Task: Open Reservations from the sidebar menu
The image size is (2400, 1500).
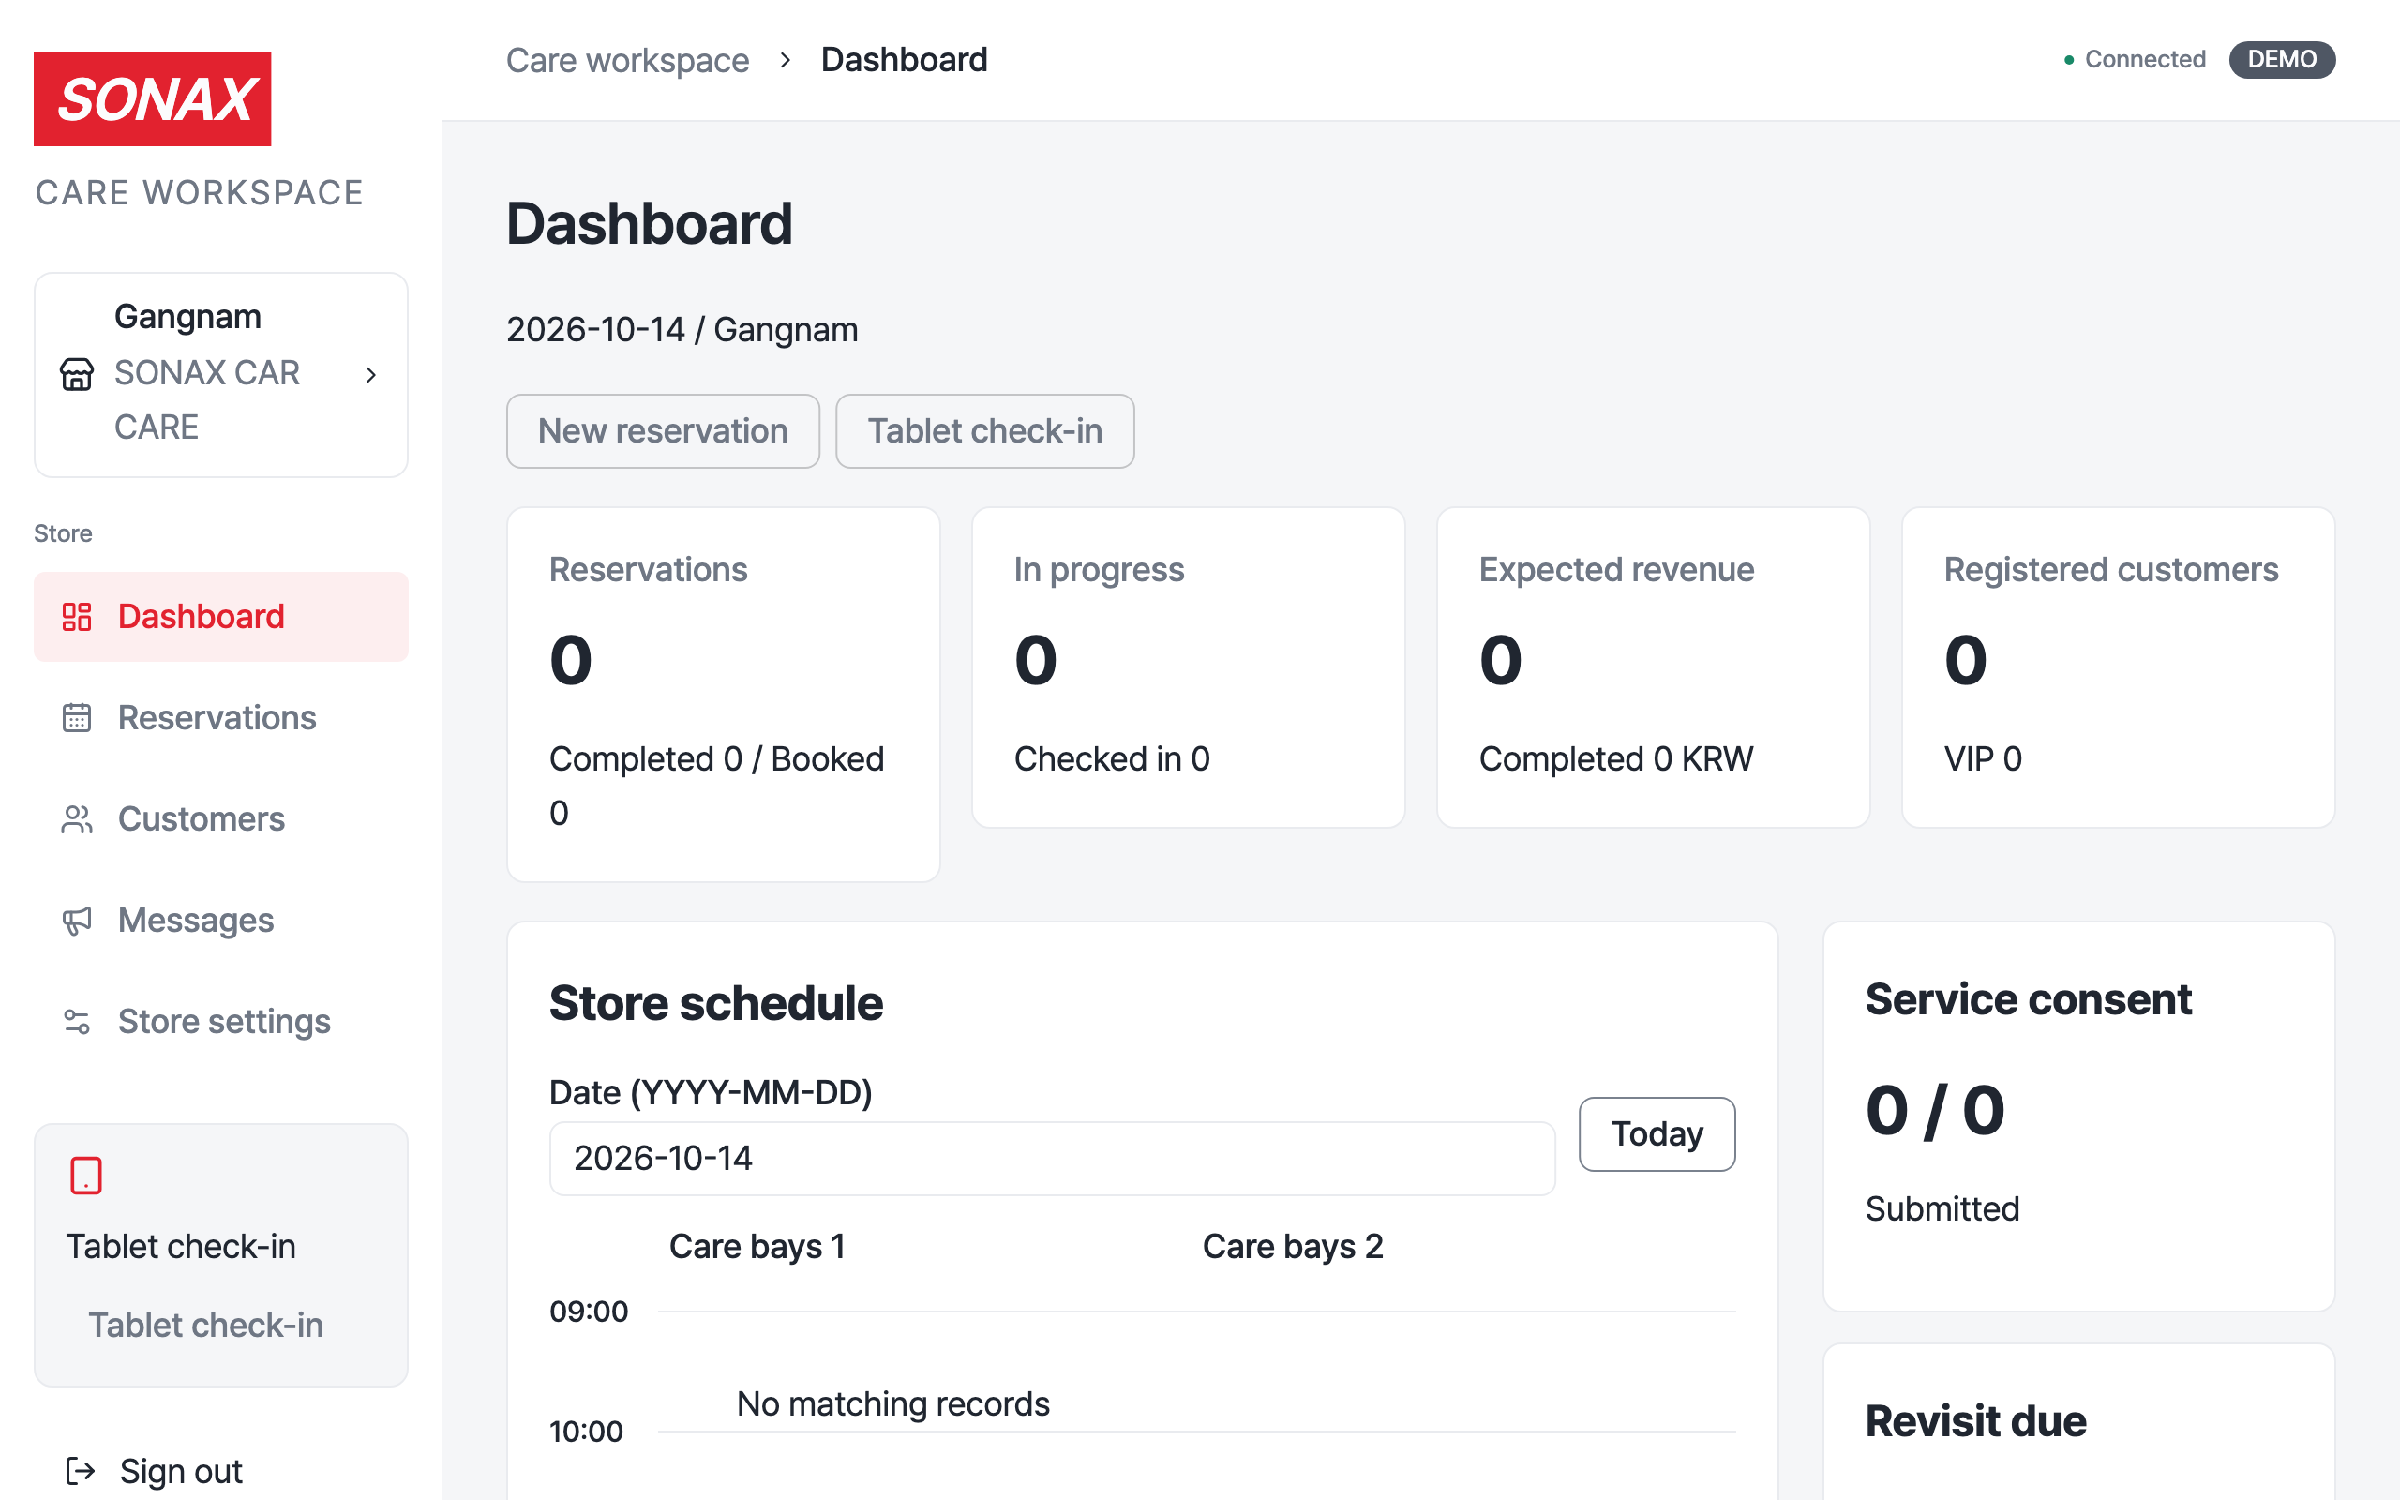Action: pyautogui.click(x=221, y=717)
